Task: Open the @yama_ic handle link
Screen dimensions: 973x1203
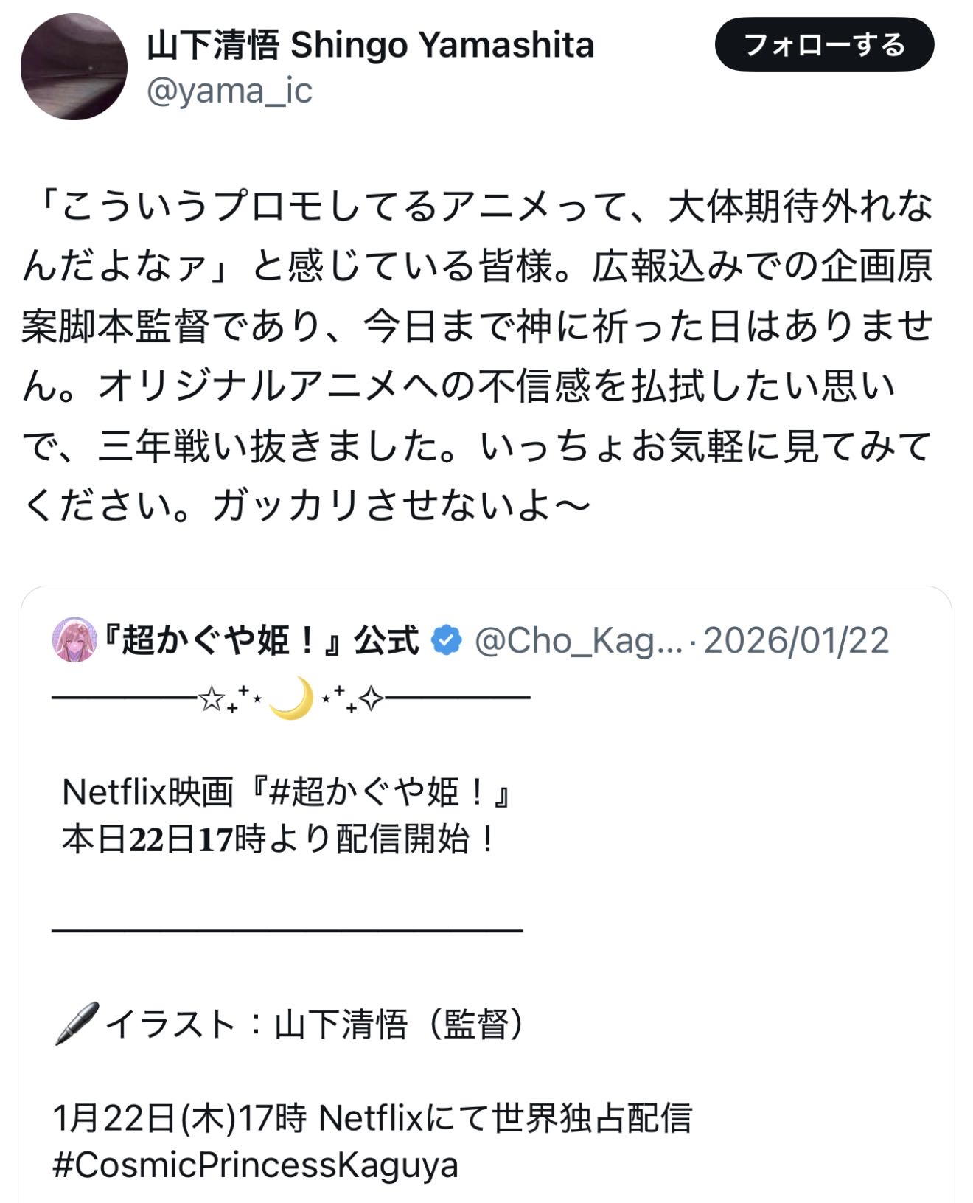Action: [229, 91]
